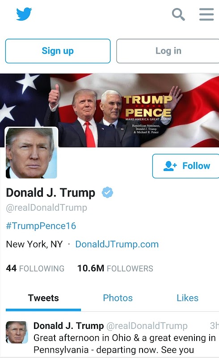Viewport: 219px width, 358px height.
Task: Click the #TrumpPence16 hashtag
Action: (x=41, y=226)
